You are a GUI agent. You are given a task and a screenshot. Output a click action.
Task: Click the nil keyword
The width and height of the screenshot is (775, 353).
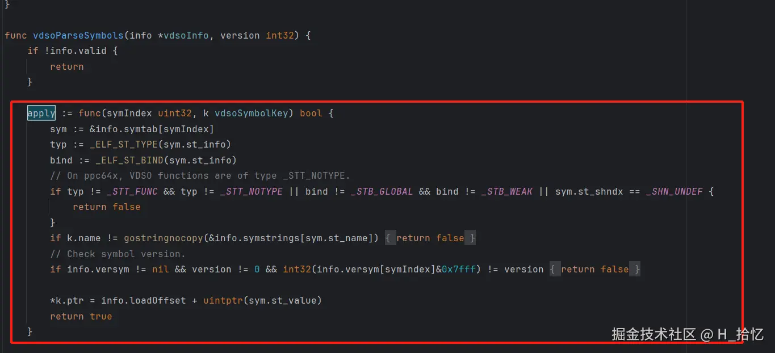tap(161, 269)
